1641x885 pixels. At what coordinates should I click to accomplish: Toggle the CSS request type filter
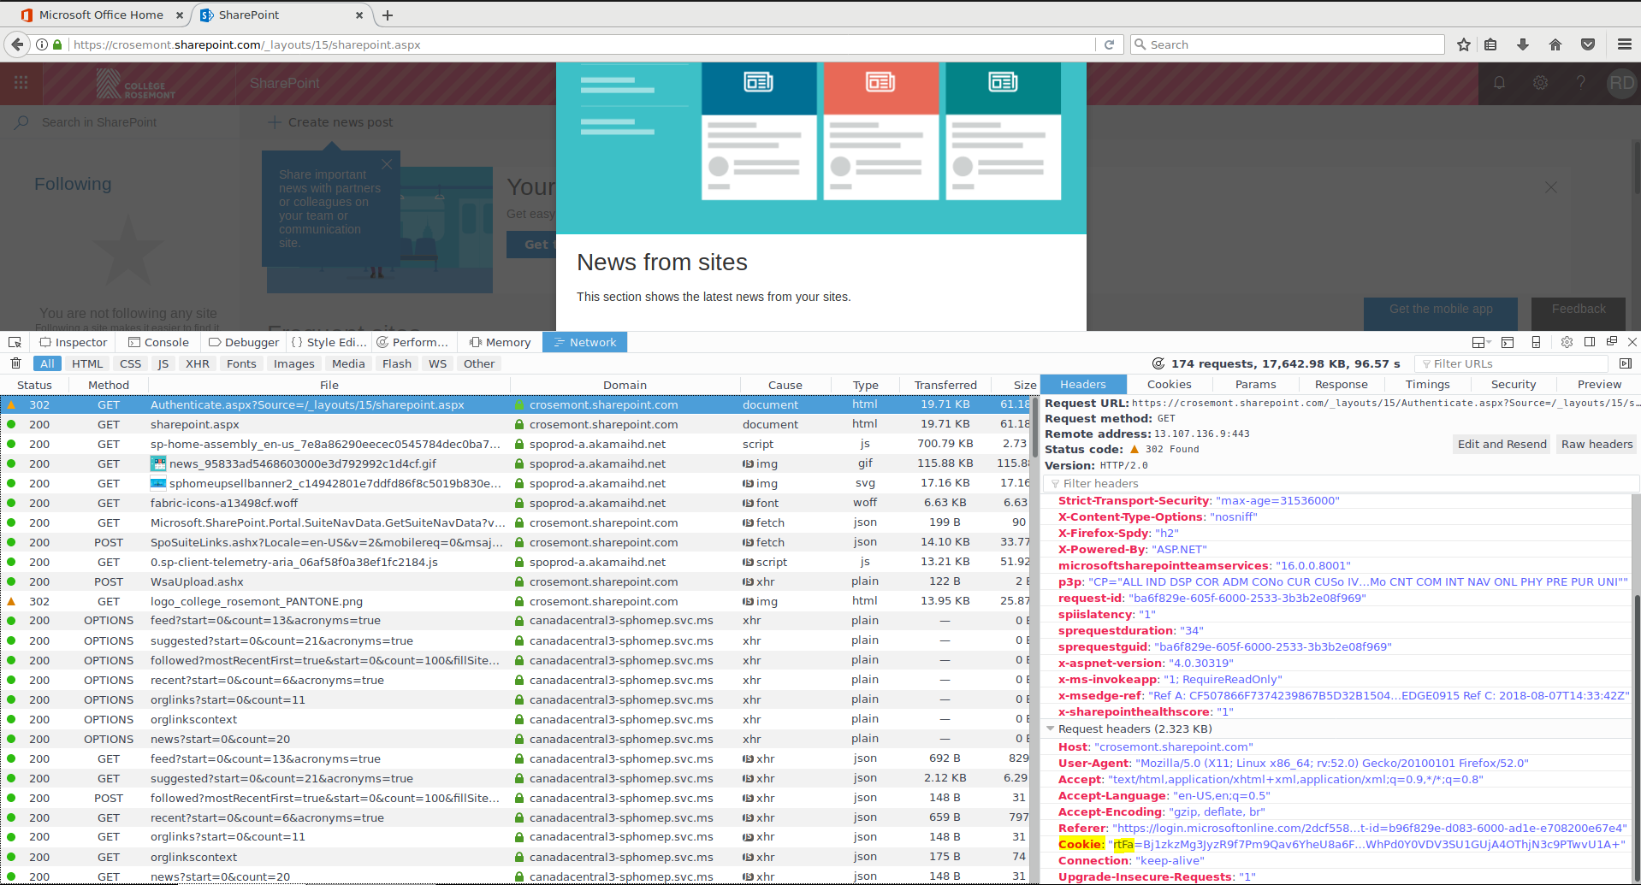pos(130,363)
